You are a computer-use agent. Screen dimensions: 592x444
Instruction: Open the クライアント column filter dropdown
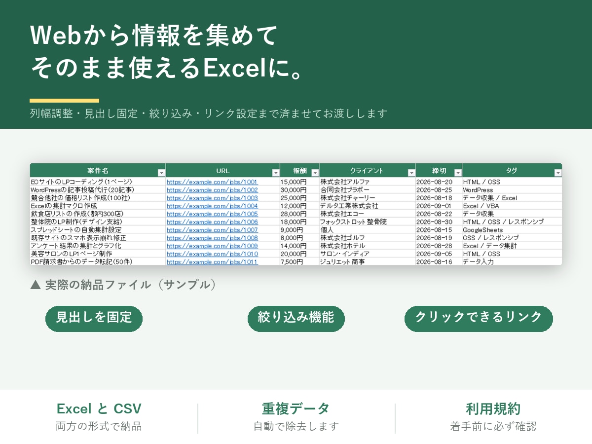click(411, 173)
